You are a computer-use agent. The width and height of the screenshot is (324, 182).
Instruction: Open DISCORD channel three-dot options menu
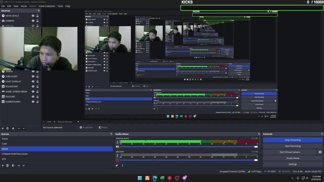click(x=117, y=156)
